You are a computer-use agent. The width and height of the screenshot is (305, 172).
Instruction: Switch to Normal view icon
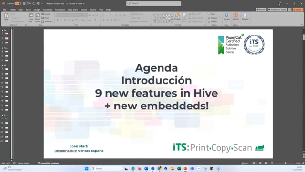click(254, 163)
